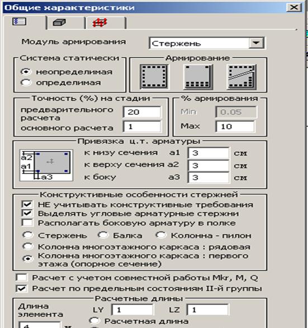
Task: Select Колонна первого этажа опорное сечение
Action: click(28, 259)
